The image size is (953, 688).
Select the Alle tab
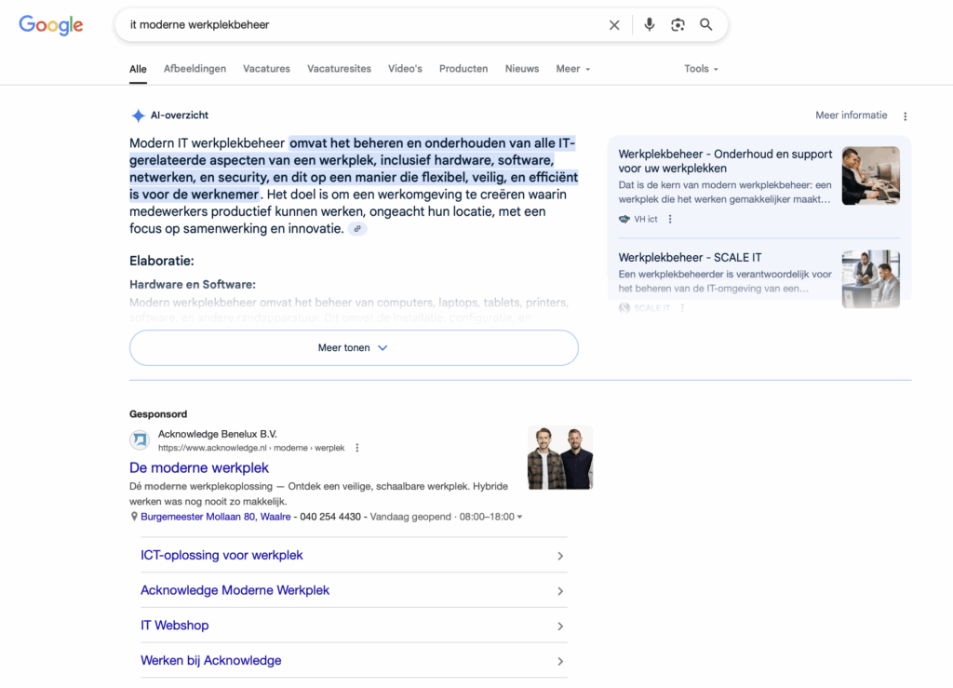(x=138, y=69)
